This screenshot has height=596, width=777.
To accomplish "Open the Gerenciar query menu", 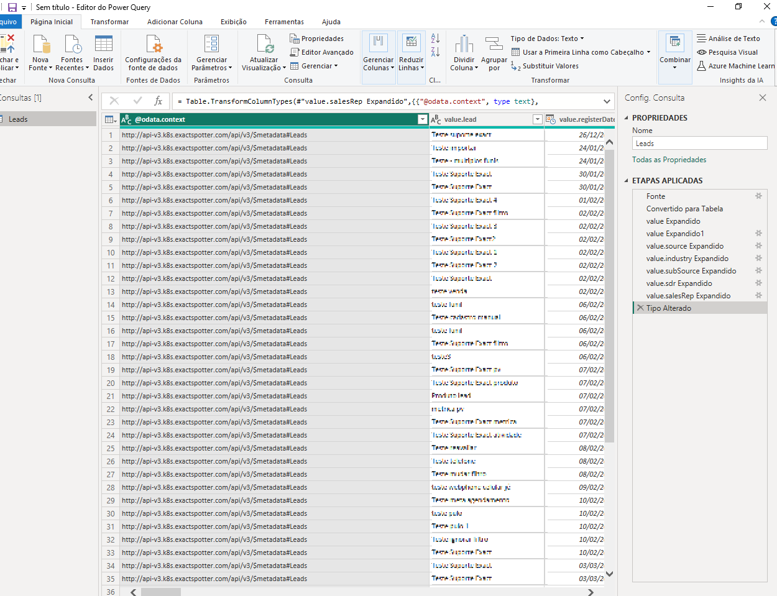I will (x=315, y=66).
